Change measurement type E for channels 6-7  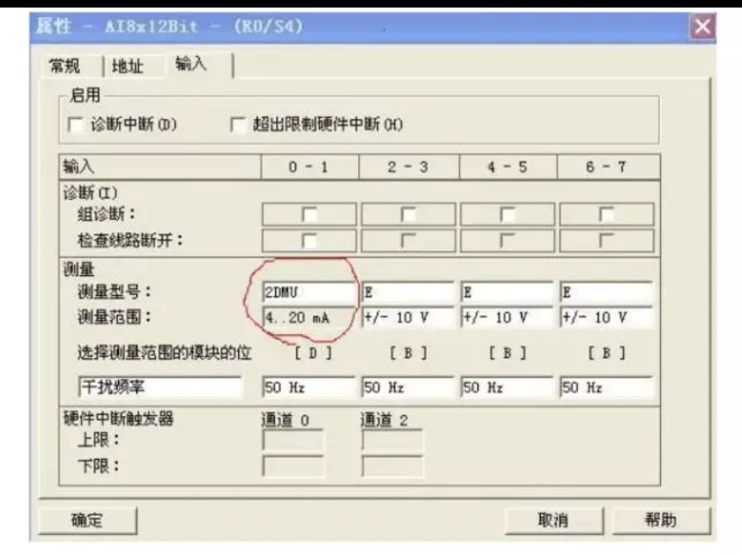[608, 291]
